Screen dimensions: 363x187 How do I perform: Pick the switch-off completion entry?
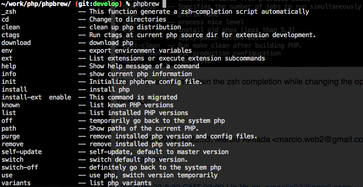[20, 167]
